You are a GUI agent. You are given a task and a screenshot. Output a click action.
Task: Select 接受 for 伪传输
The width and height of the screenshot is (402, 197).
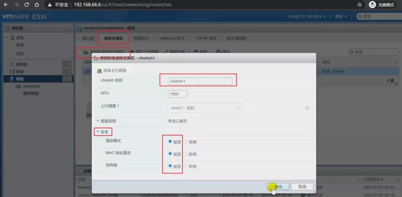pos(170,166)
